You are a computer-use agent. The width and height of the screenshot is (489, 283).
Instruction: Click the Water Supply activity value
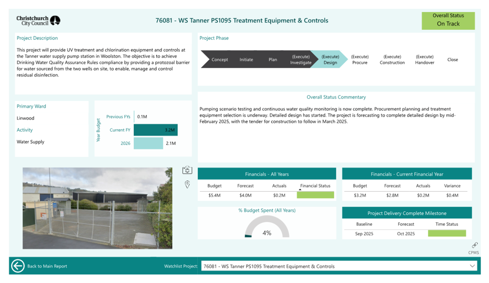tap(30, 142)
